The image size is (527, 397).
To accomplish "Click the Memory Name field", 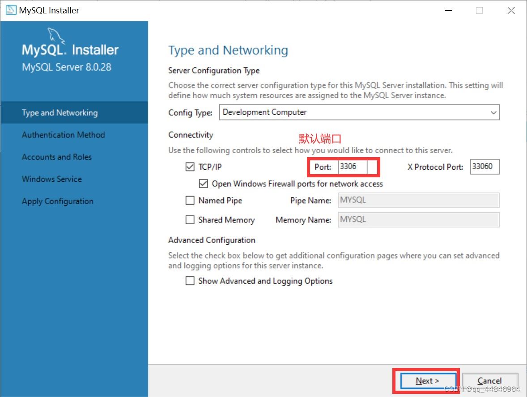I will (x=418, y=220).
